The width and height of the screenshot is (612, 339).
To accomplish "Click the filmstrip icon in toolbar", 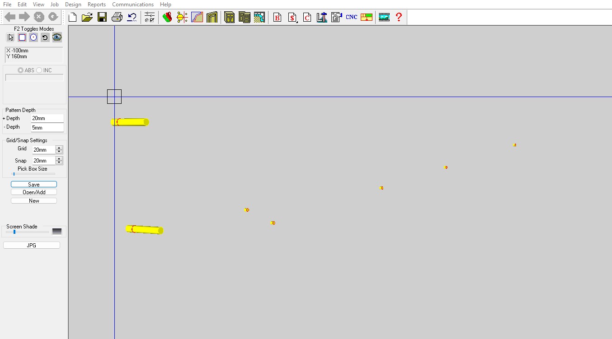I will click(x=384, y=17).
